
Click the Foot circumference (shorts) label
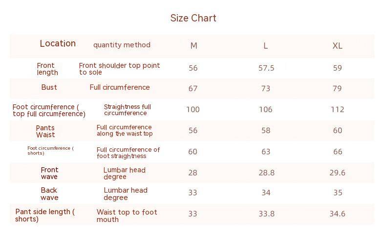(50, 151)
